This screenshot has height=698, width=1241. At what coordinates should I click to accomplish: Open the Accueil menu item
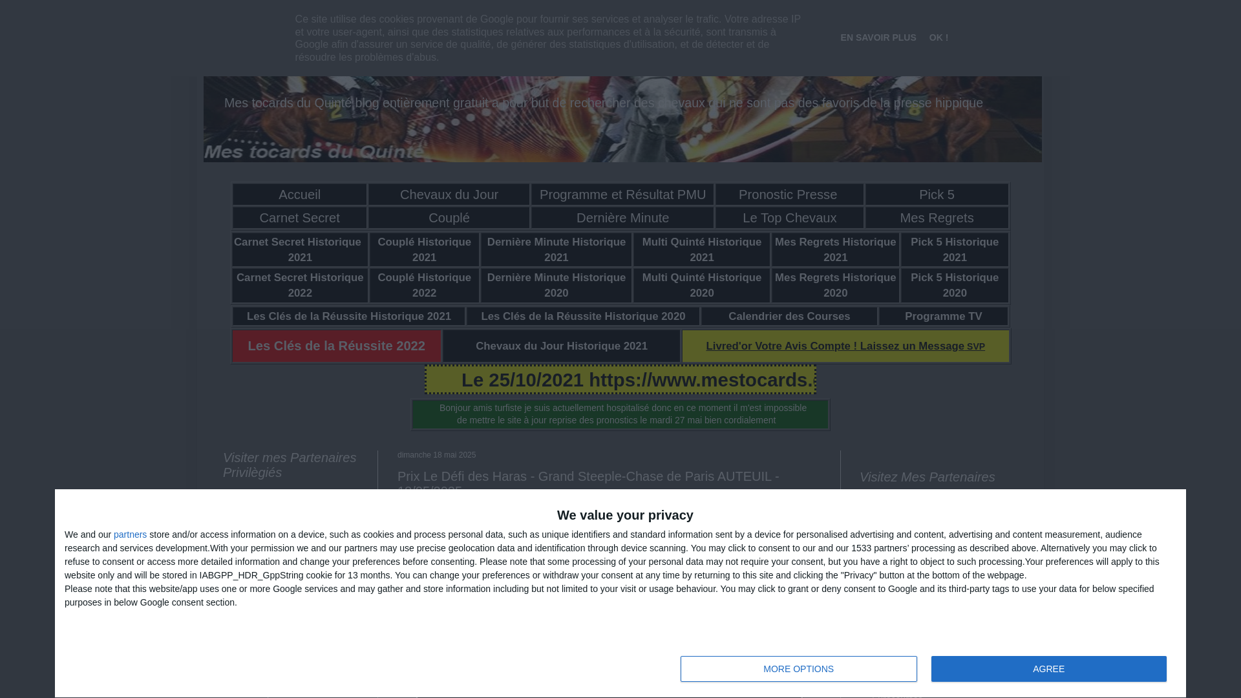point(299,195)
